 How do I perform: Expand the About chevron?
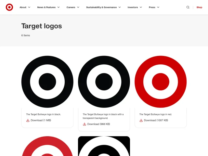[29, 7]
